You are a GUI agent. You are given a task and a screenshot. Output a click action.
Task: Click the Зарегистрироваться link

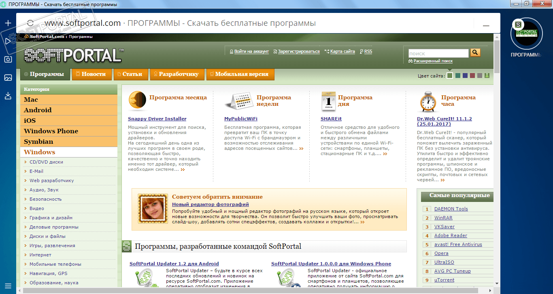[x=299, y=52]
